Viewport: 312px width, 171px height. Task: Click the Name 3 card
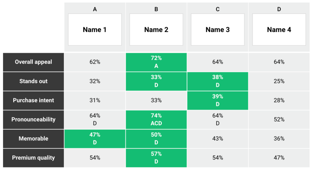[218, 29]
